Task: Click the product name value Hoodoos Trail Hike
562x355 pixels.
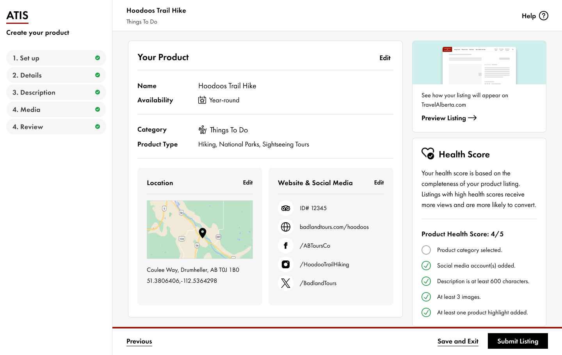Action: 227,86
